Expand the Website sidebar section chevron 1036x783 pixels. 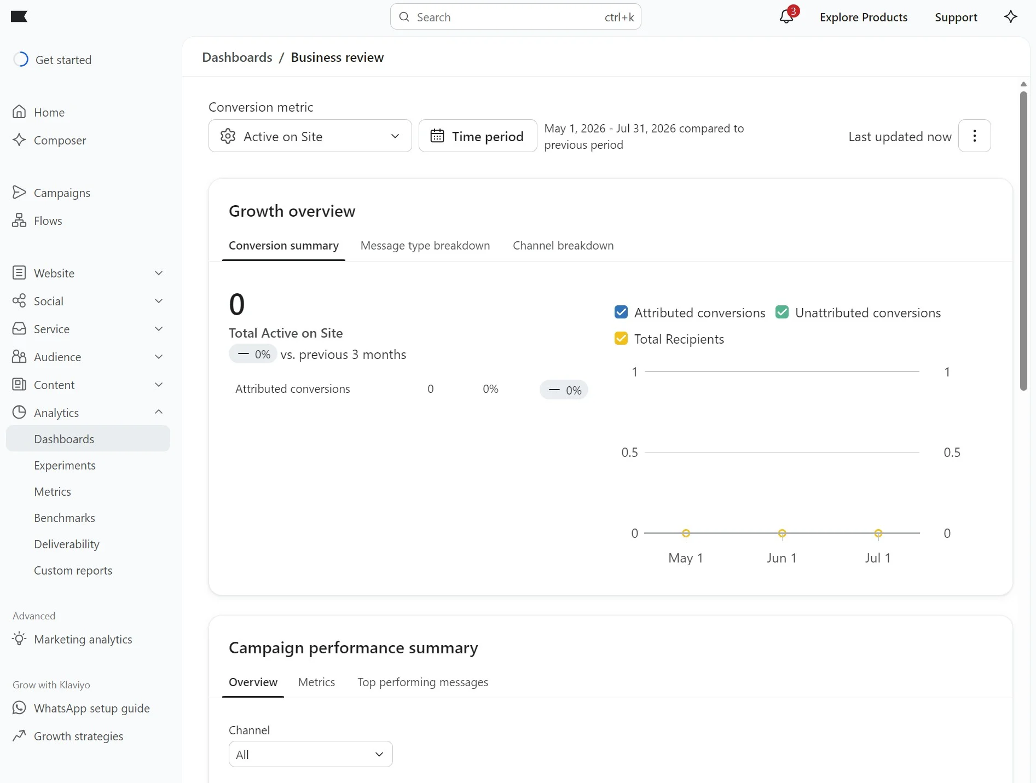click(159, 273)
